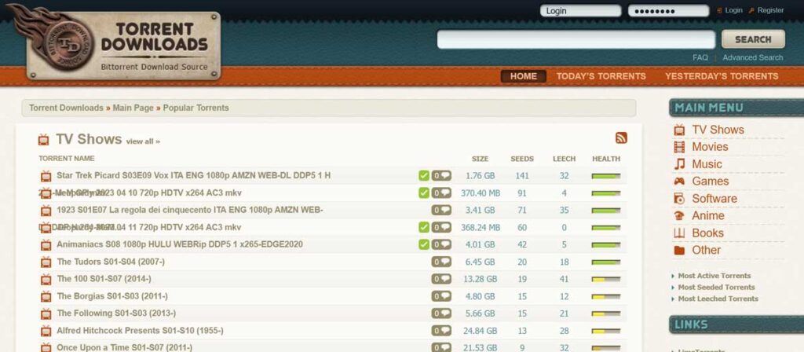The width and height of the screenshot is (804, 352).
Task: Click the Login link in the header
Action: (x=733, y=10)
